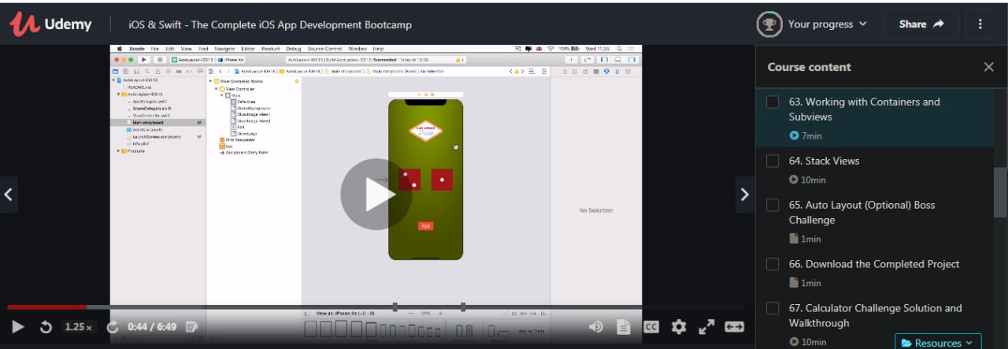
Task: Go to the next lecture arrow
Action: [744, 194]
